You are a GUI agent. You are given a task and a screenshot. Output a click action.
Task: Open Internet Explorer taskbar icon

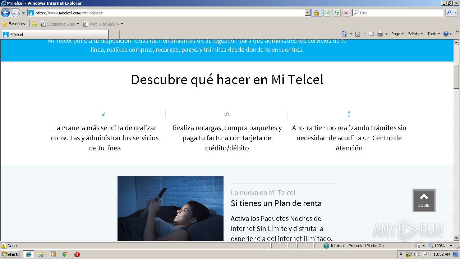tap(28, 254)
